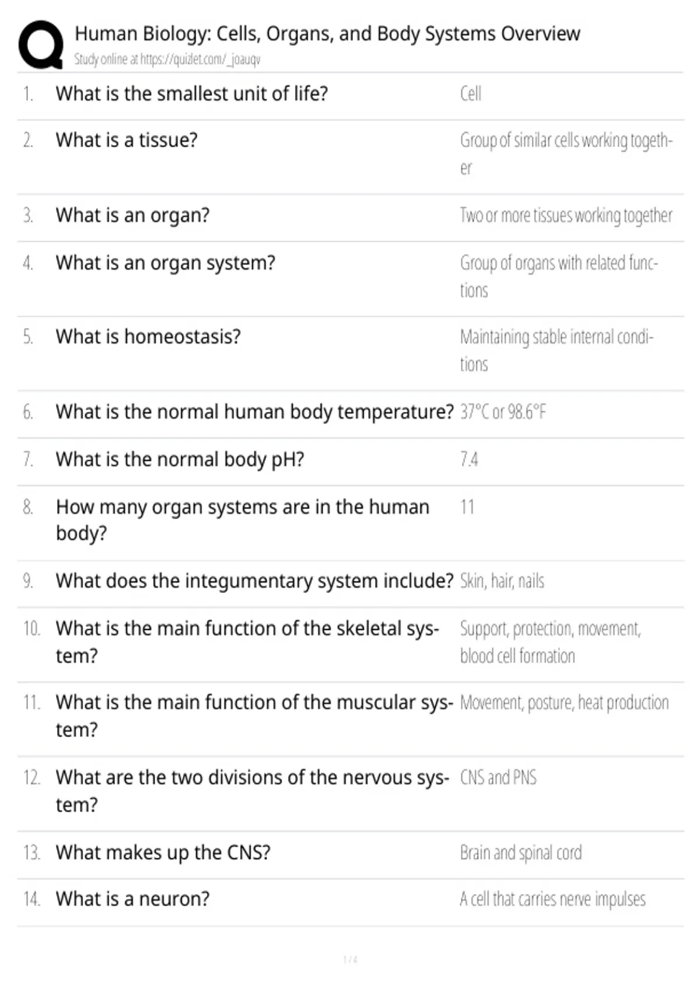This screenshot has height=992, width=700.
Task: Select question What is the smallest unit of life
Action: click(x=192, y=93)
